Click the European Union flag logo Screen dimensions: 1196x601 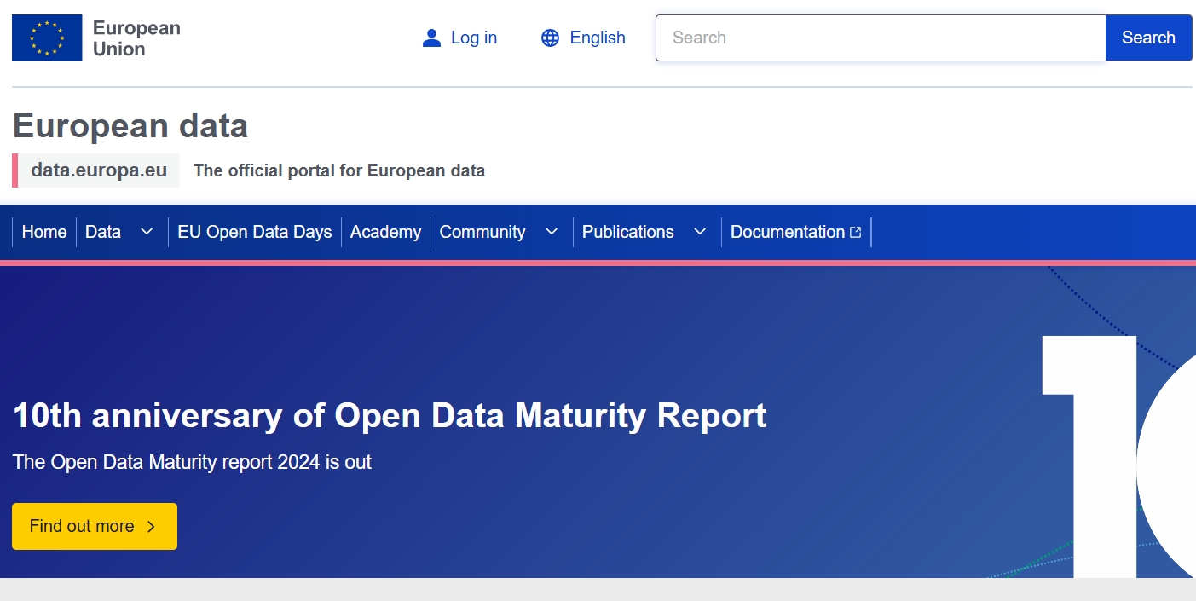(x=47, y=38)
